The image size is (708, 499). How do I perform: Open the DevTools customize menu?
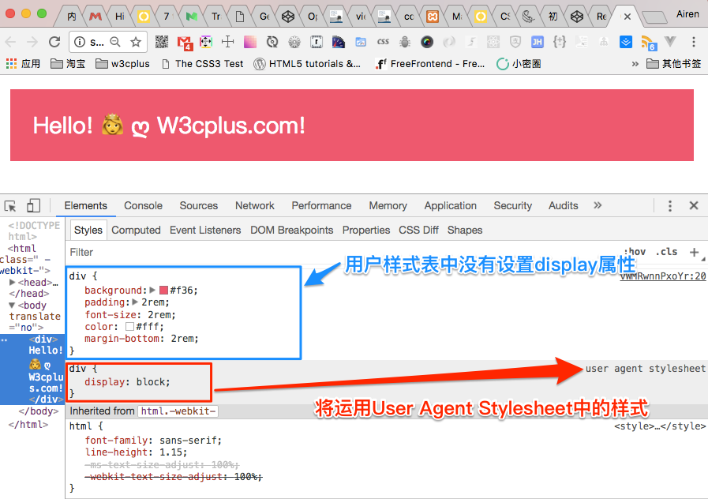(669, 206)
